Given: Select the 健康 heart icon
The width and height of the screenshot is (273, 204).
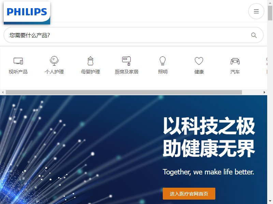Looking at the screenshot, I should (199, 61).
